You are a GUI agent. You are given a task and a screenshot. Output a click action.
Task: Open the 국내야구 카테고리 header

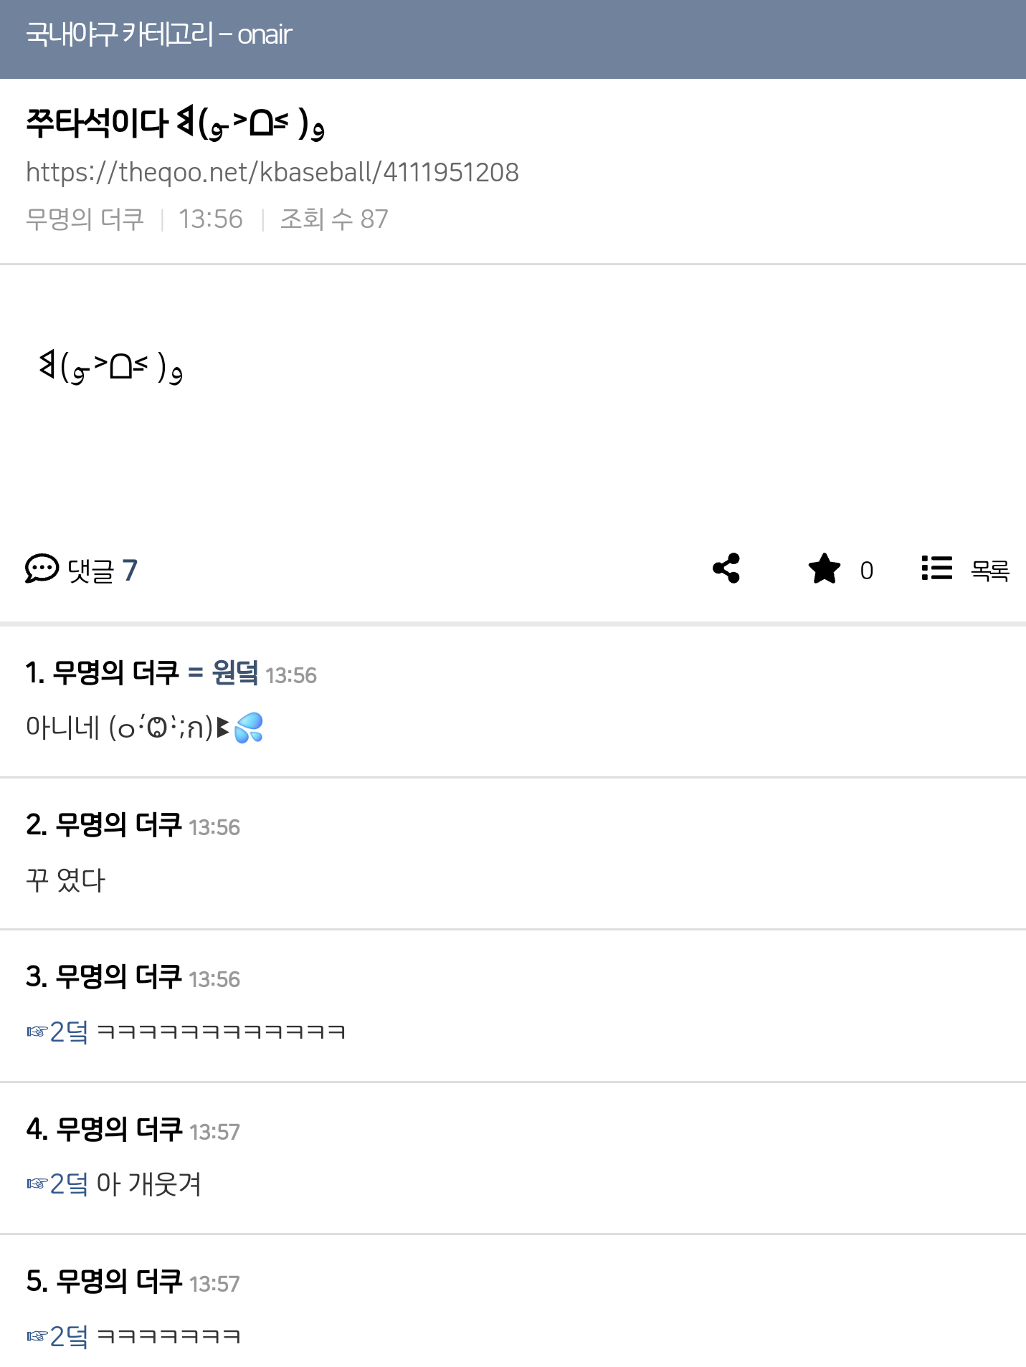tap(159, 34)
